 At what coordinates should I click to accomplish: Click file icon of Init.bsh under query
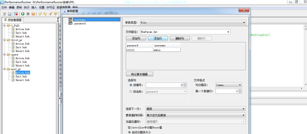tap(13, 62)
